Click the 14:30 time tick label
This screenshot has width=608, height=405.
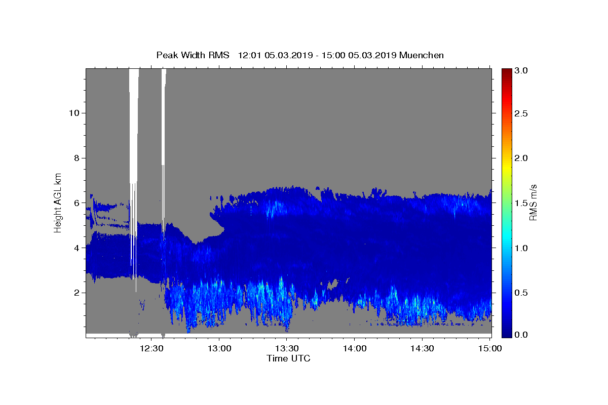coord(422,348)
